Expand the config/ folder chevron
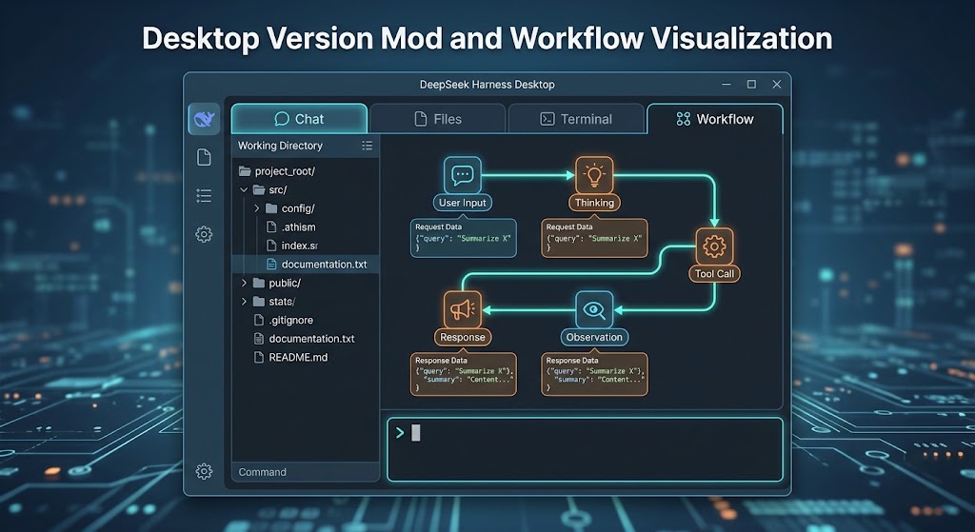This screenshot has height=532, width=975. pos(256,208)
